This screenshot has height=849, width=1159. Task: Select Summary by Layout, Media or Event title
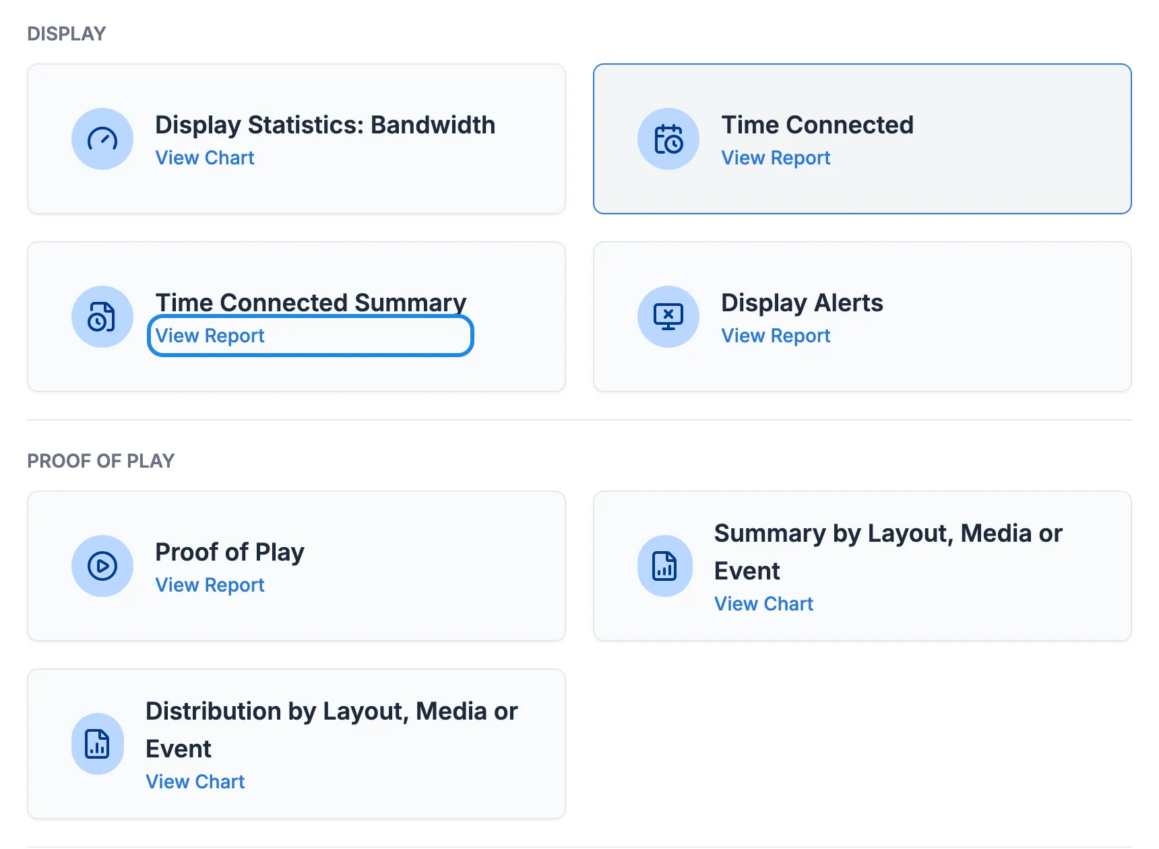click(888, 552)
